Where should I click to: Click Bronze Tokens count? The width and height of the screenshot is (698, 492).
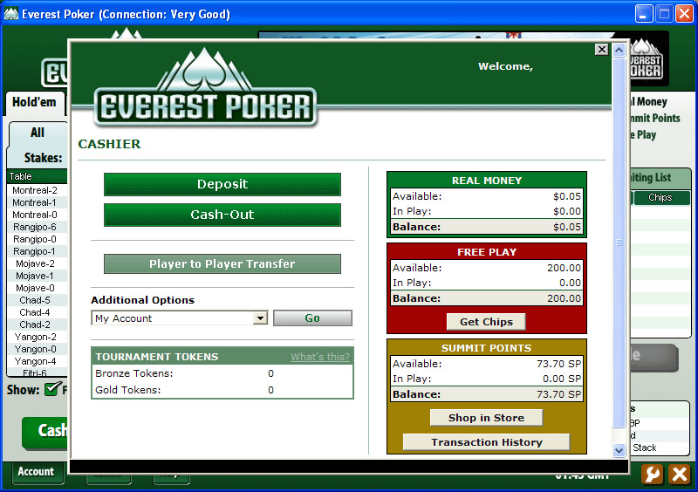point(270,373)
